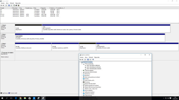The height and width of the screenshot is (100, 179).
Task: Expand Monitory node
Action: [x=82, y=76]
